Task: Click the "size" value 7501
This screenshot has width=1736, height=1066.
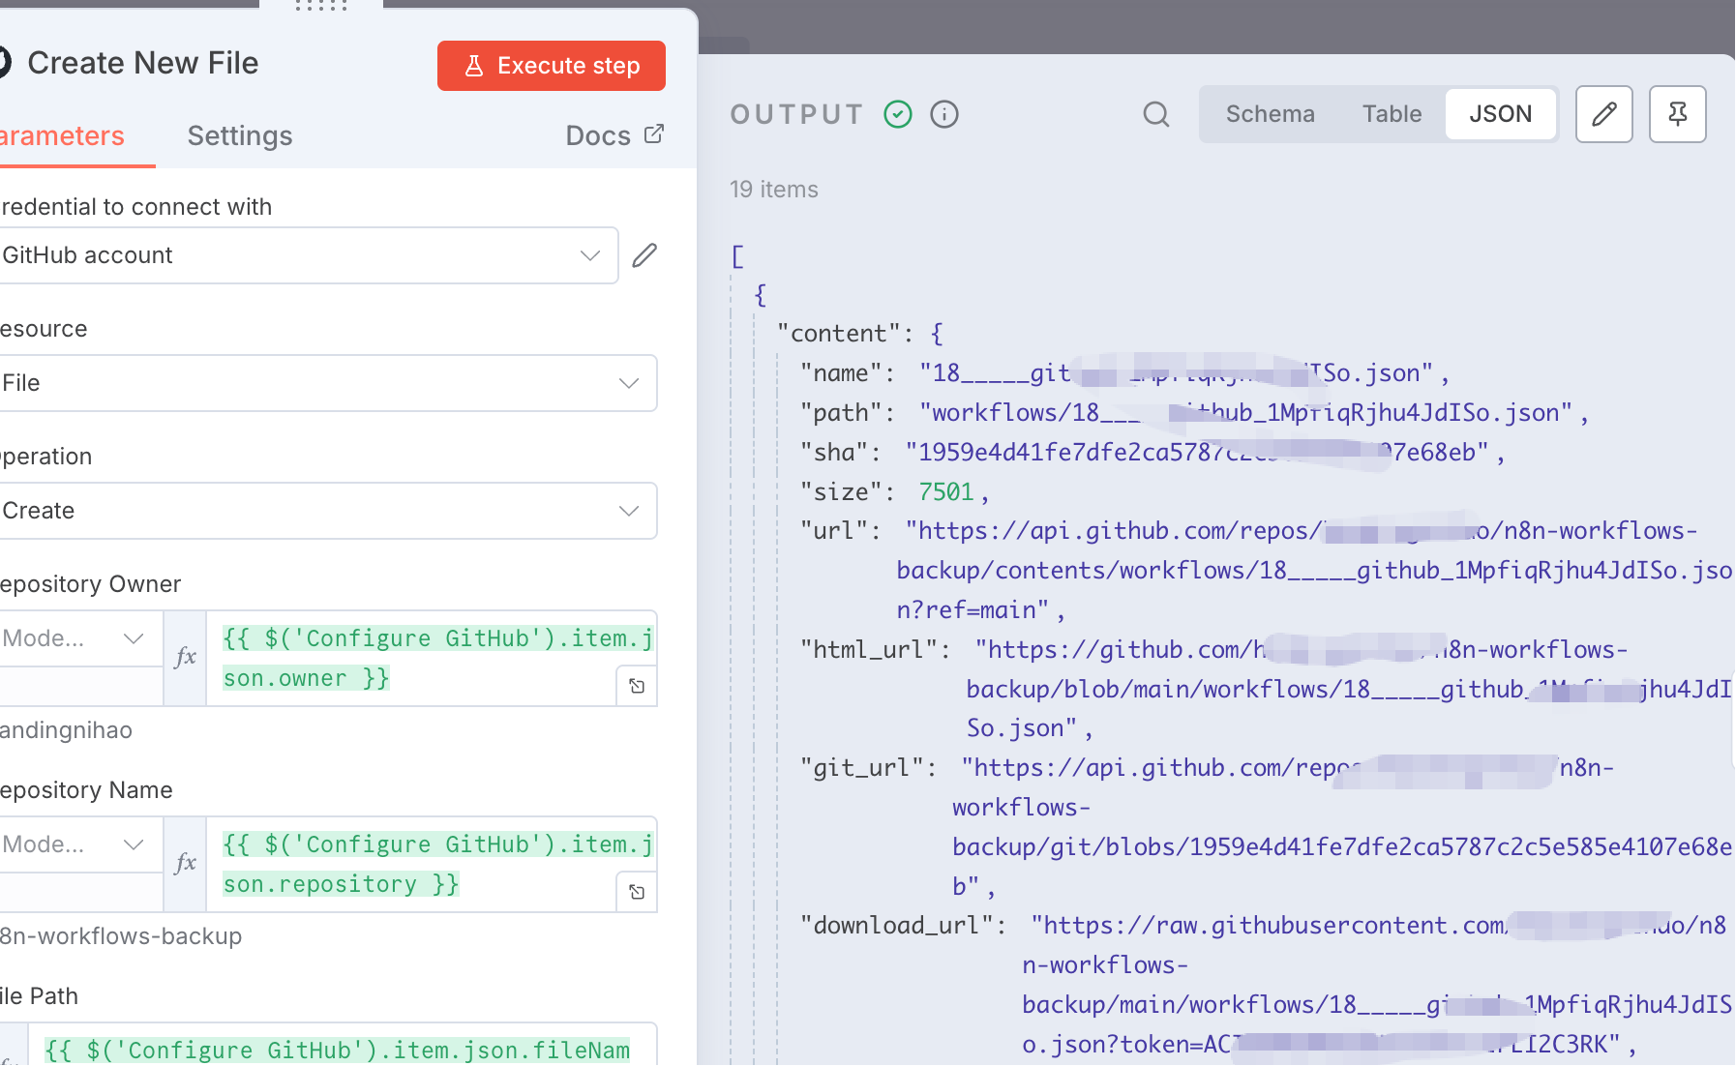Action: click(945, 492)
